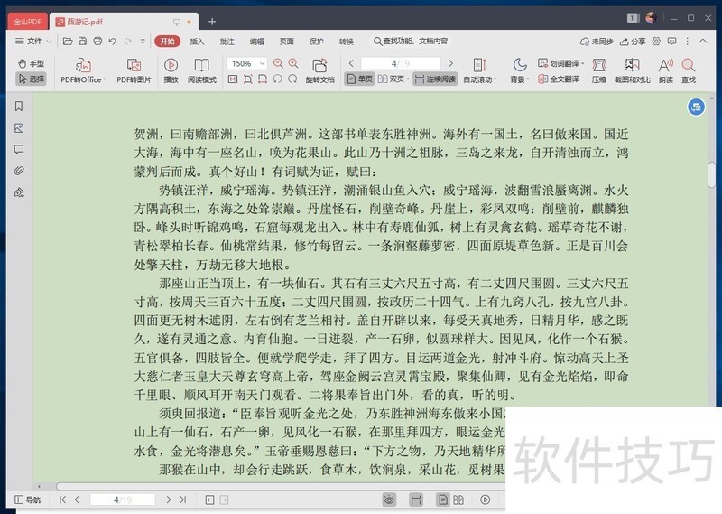This screenshot has width=722, height=514.
Task: Switch to the 插入 ribbon tab
Action: (197, 41)
